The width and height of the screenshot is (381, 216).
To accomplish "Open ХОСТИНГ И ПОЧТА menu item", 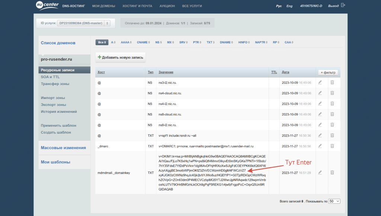I will point(137,6).
